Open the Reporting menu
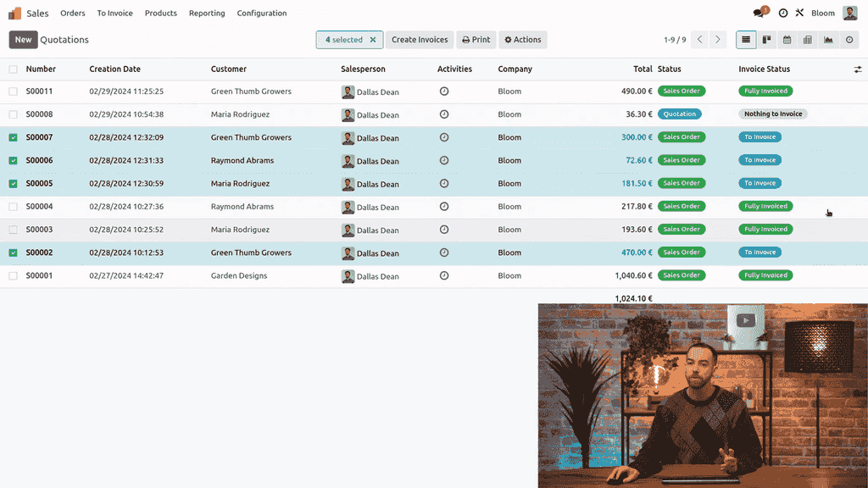This screenshot has width=868, height=488. pos(207,14)
